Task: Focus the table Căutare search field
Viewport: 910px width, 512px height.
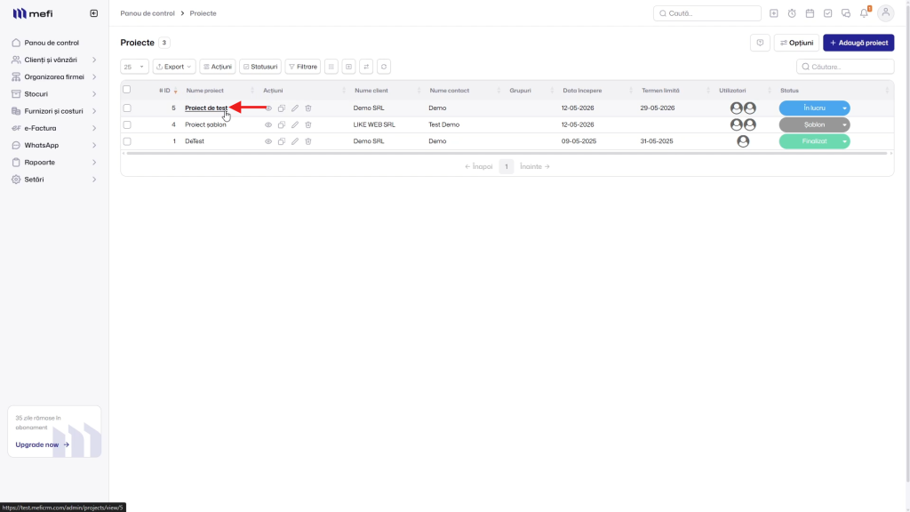Action: click(x=845, y=67)
